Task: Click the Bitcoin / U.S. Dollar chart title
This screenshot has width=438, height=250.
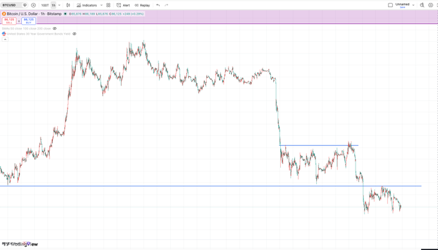Action: tap(34, 14)
